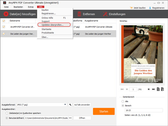The width and height of the screenshot is (168, 126).
Task: Click Datei(en) hinzufügen toolbar label
Action: (x=23, y=14)
